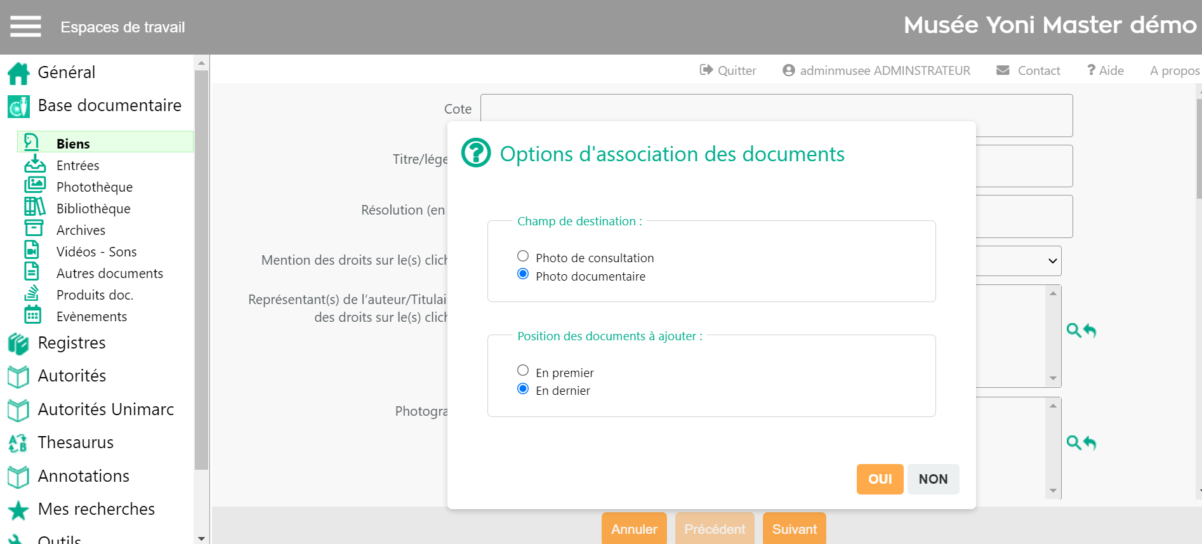Click the Quitter link

point(728,70)
